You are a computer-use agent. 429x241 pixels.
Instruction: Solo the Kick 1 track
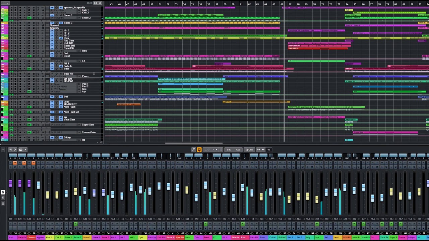pyautogui.click(x=15, y=10)
